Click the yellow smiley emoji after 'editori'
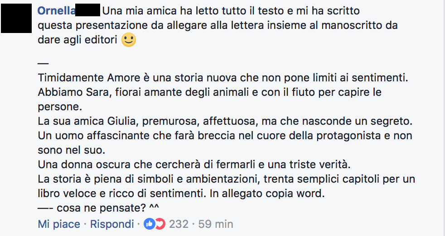Screen dimensions: 445x236 coord(129,40)
